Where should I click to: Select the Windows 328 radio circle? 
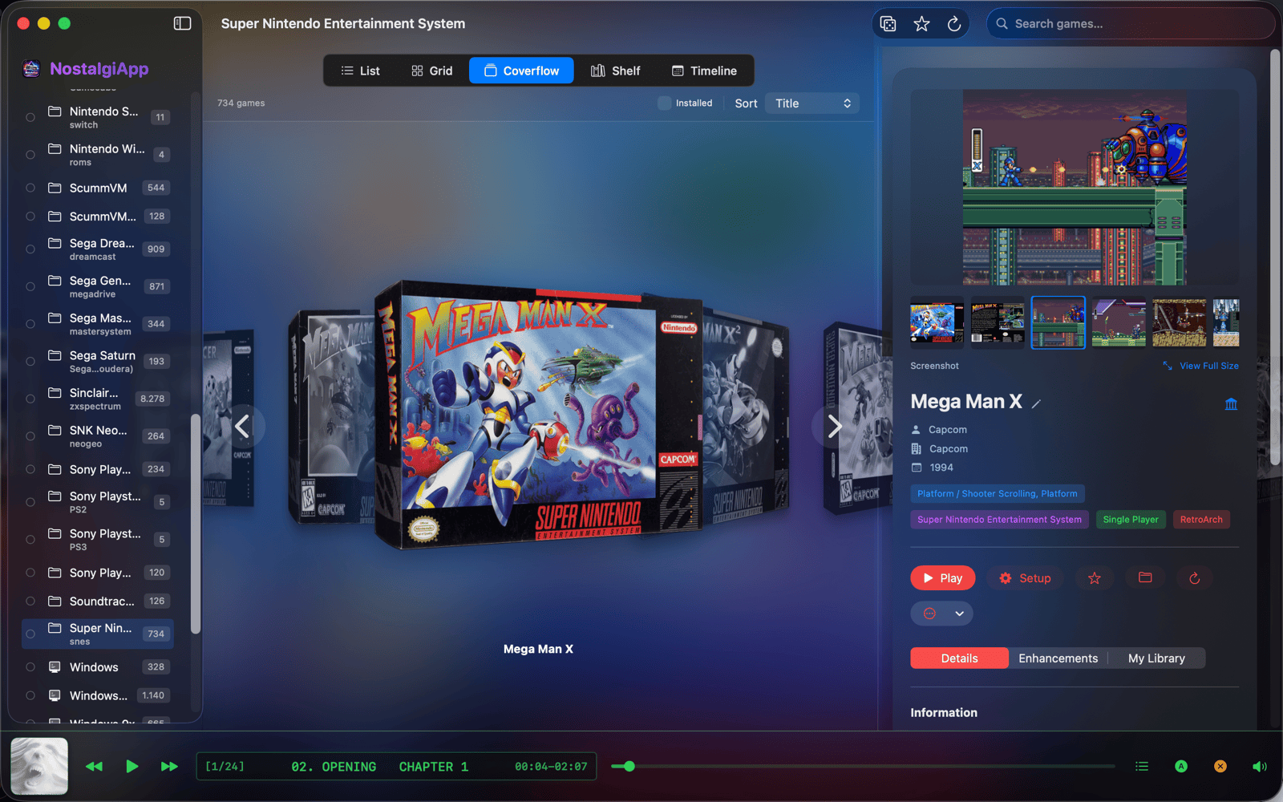click(30, 667)
